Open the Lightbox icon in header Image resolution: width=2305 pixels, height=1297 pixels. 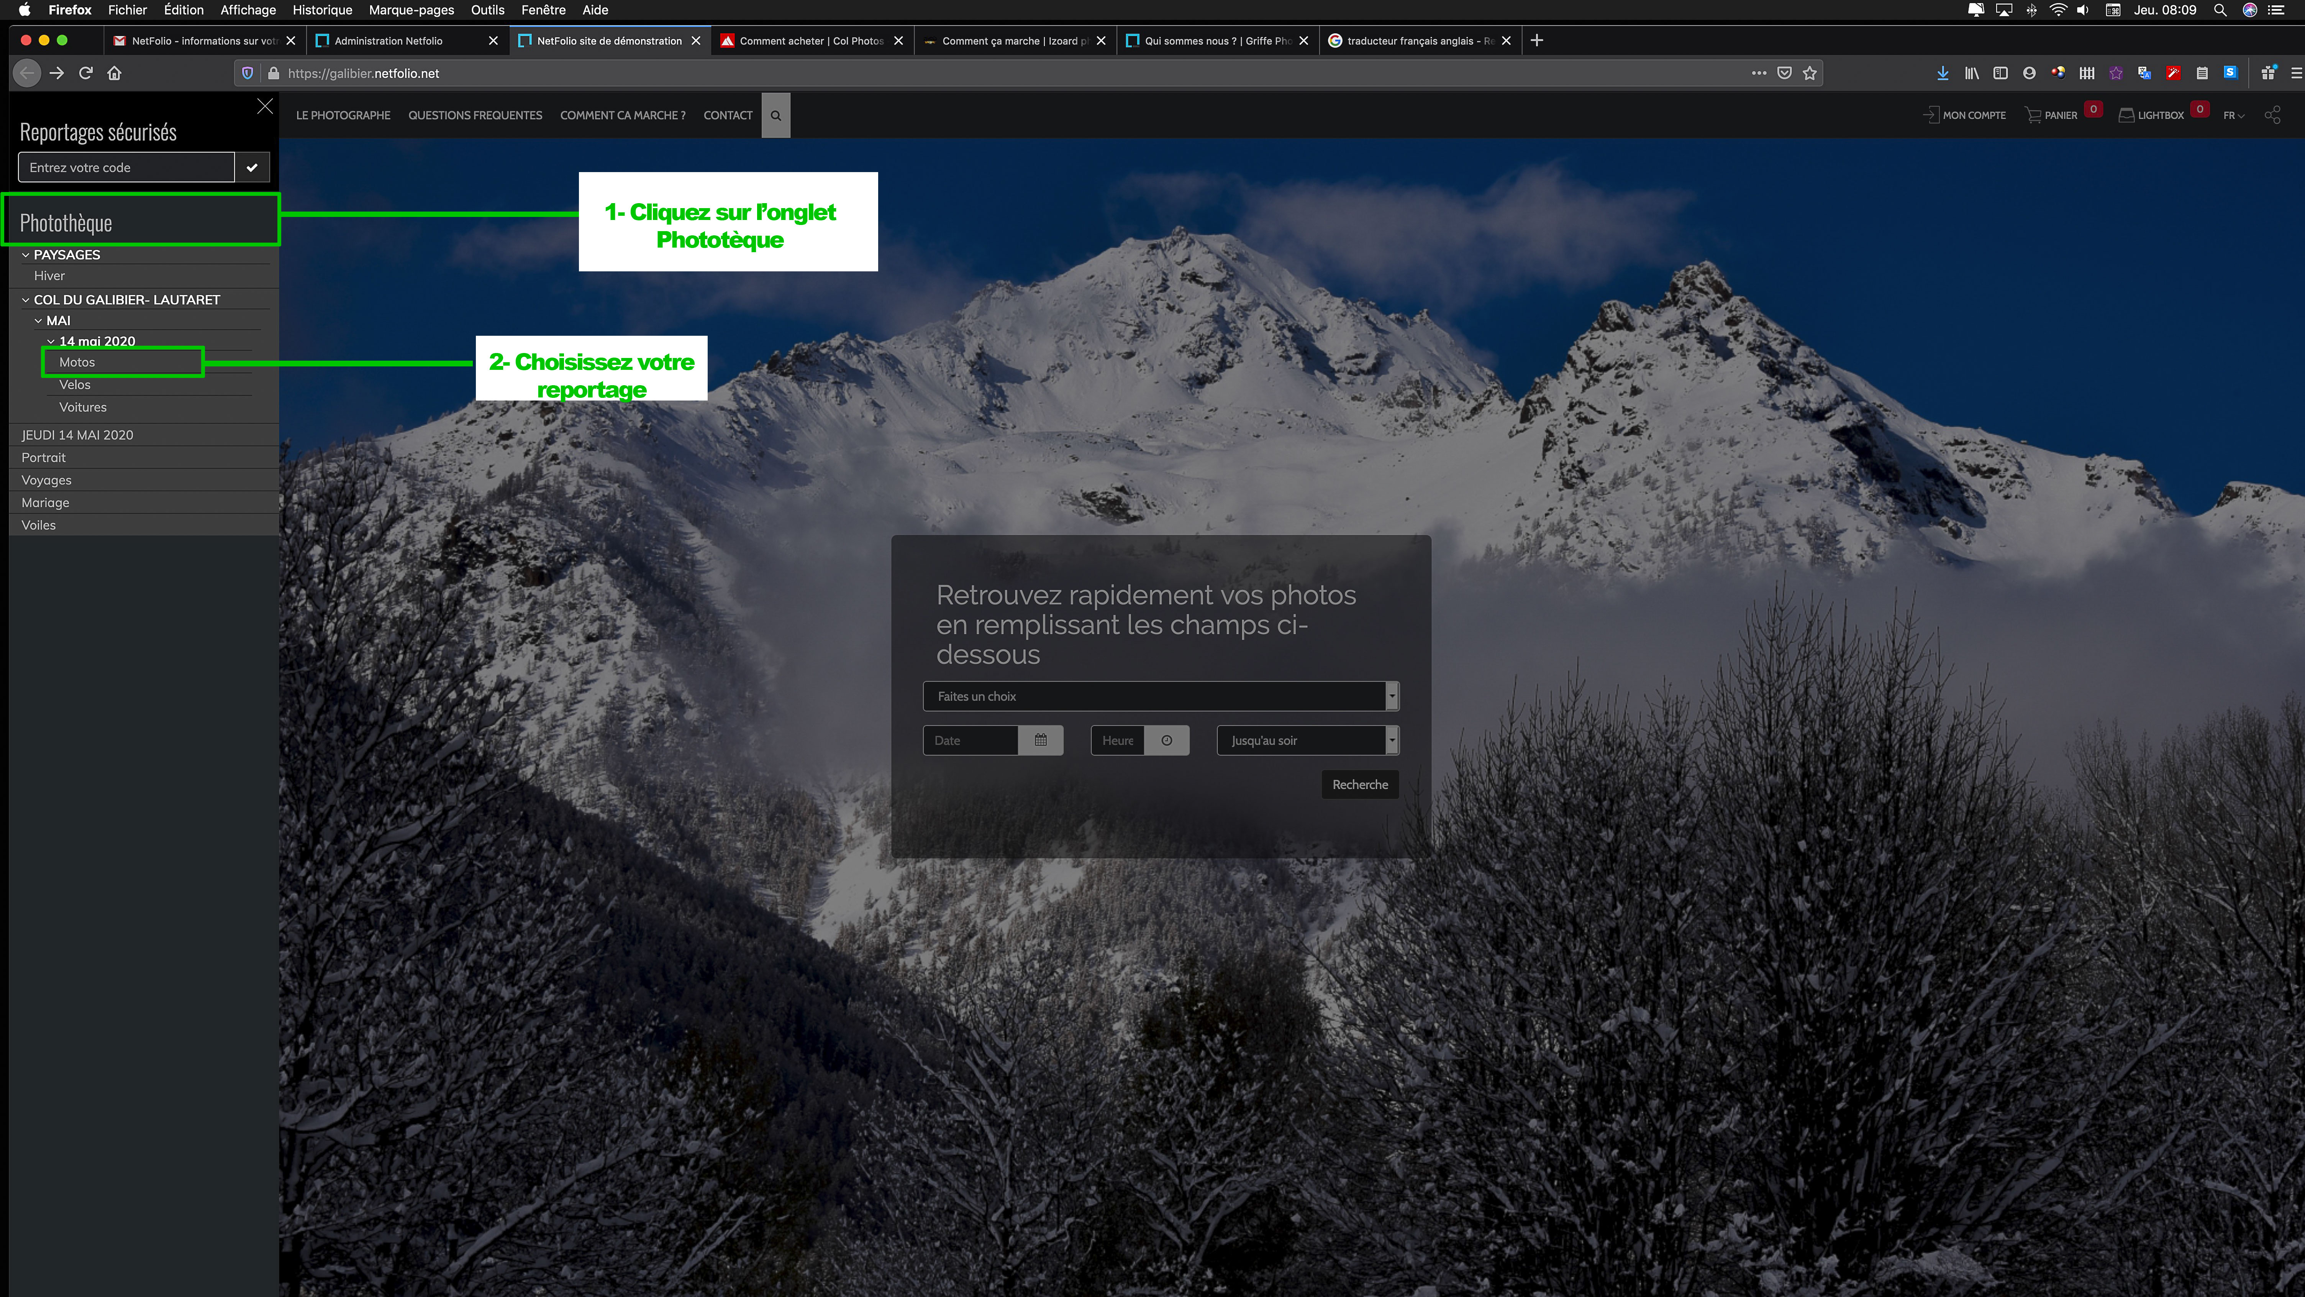pyautogui.click(x=2126, y=115)
